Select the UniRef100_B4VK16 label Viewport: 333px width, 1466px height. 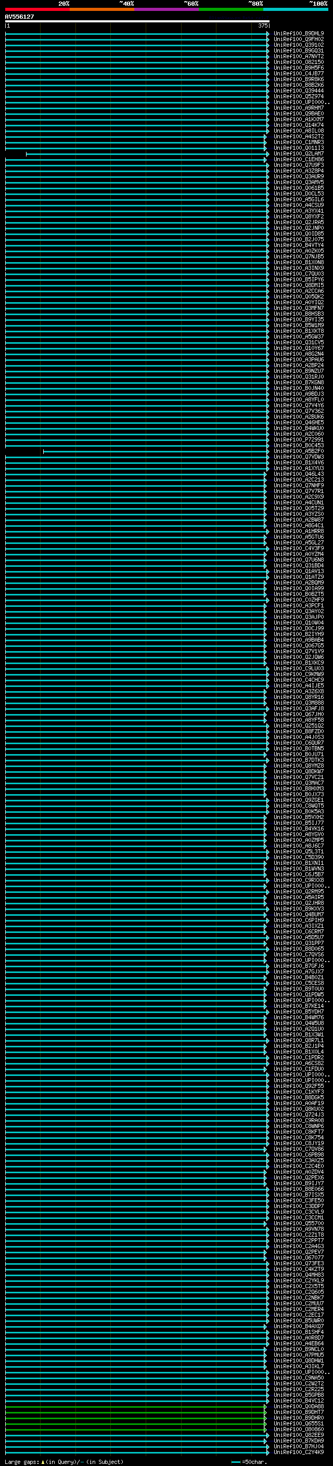click(x=299, y=828)
